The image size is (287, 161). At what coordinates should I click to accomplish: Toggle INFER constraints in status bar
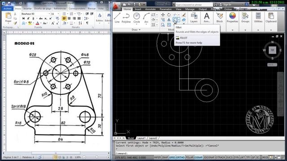157,157
